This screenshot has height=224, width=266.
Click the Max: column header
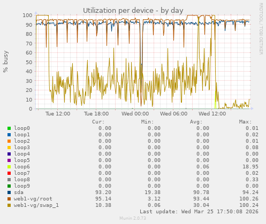click(x=245, y=122)
